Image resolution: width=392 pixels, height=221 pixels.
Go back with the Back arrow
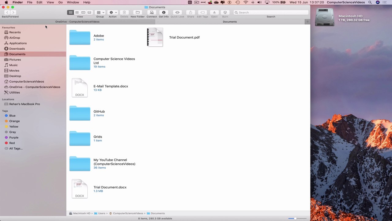coord(7,12)
